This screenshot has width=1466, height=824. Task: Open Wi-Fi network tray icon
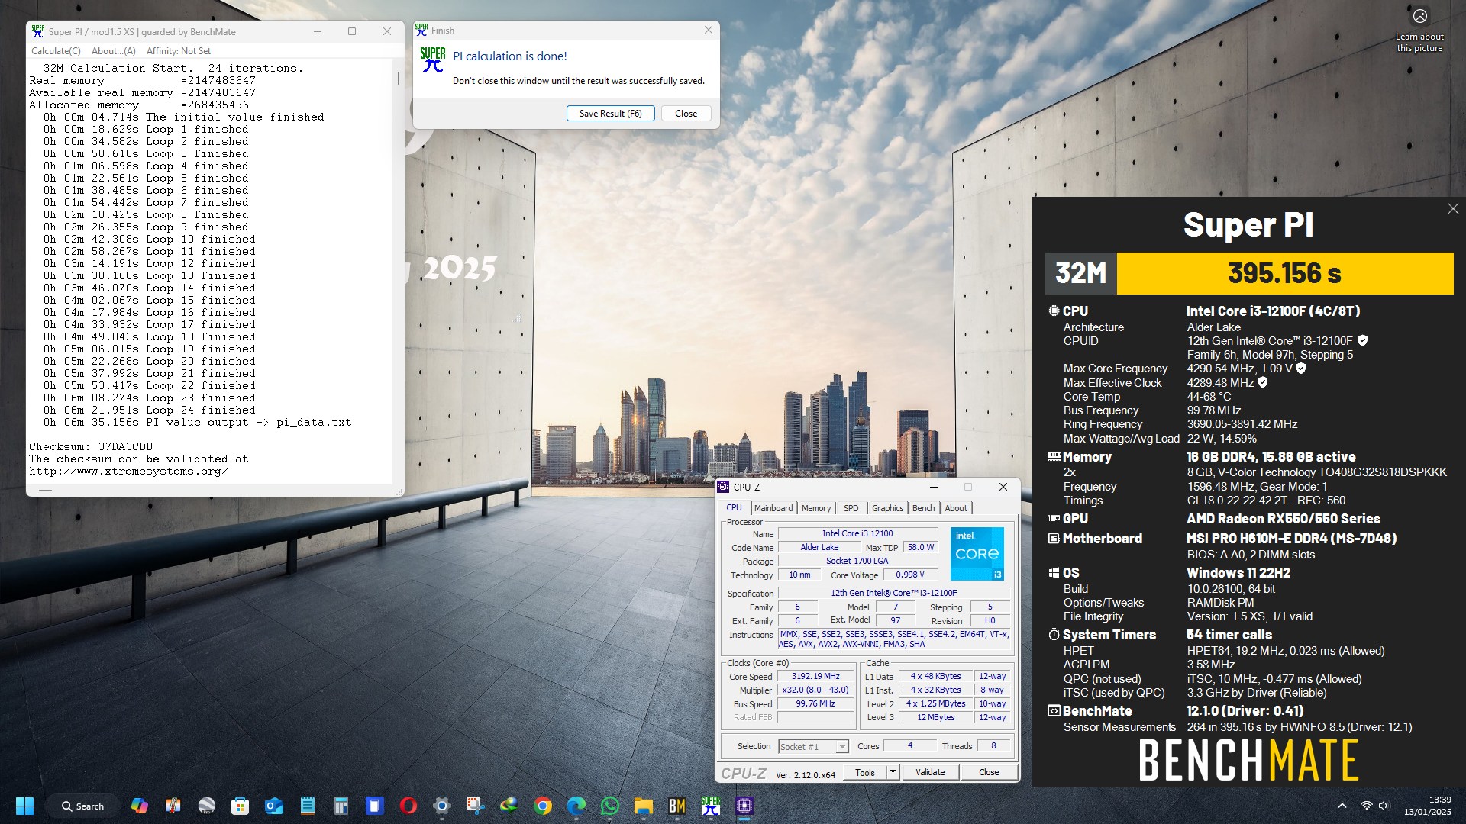[x=1367, y=806]
